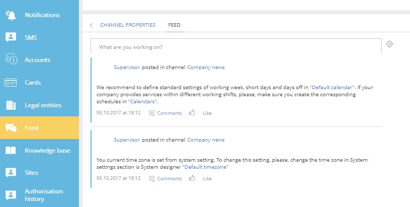This screenshot has width=410, height=207.
Task: Click the Legal entities building icon
Action: tap(11, 105)
